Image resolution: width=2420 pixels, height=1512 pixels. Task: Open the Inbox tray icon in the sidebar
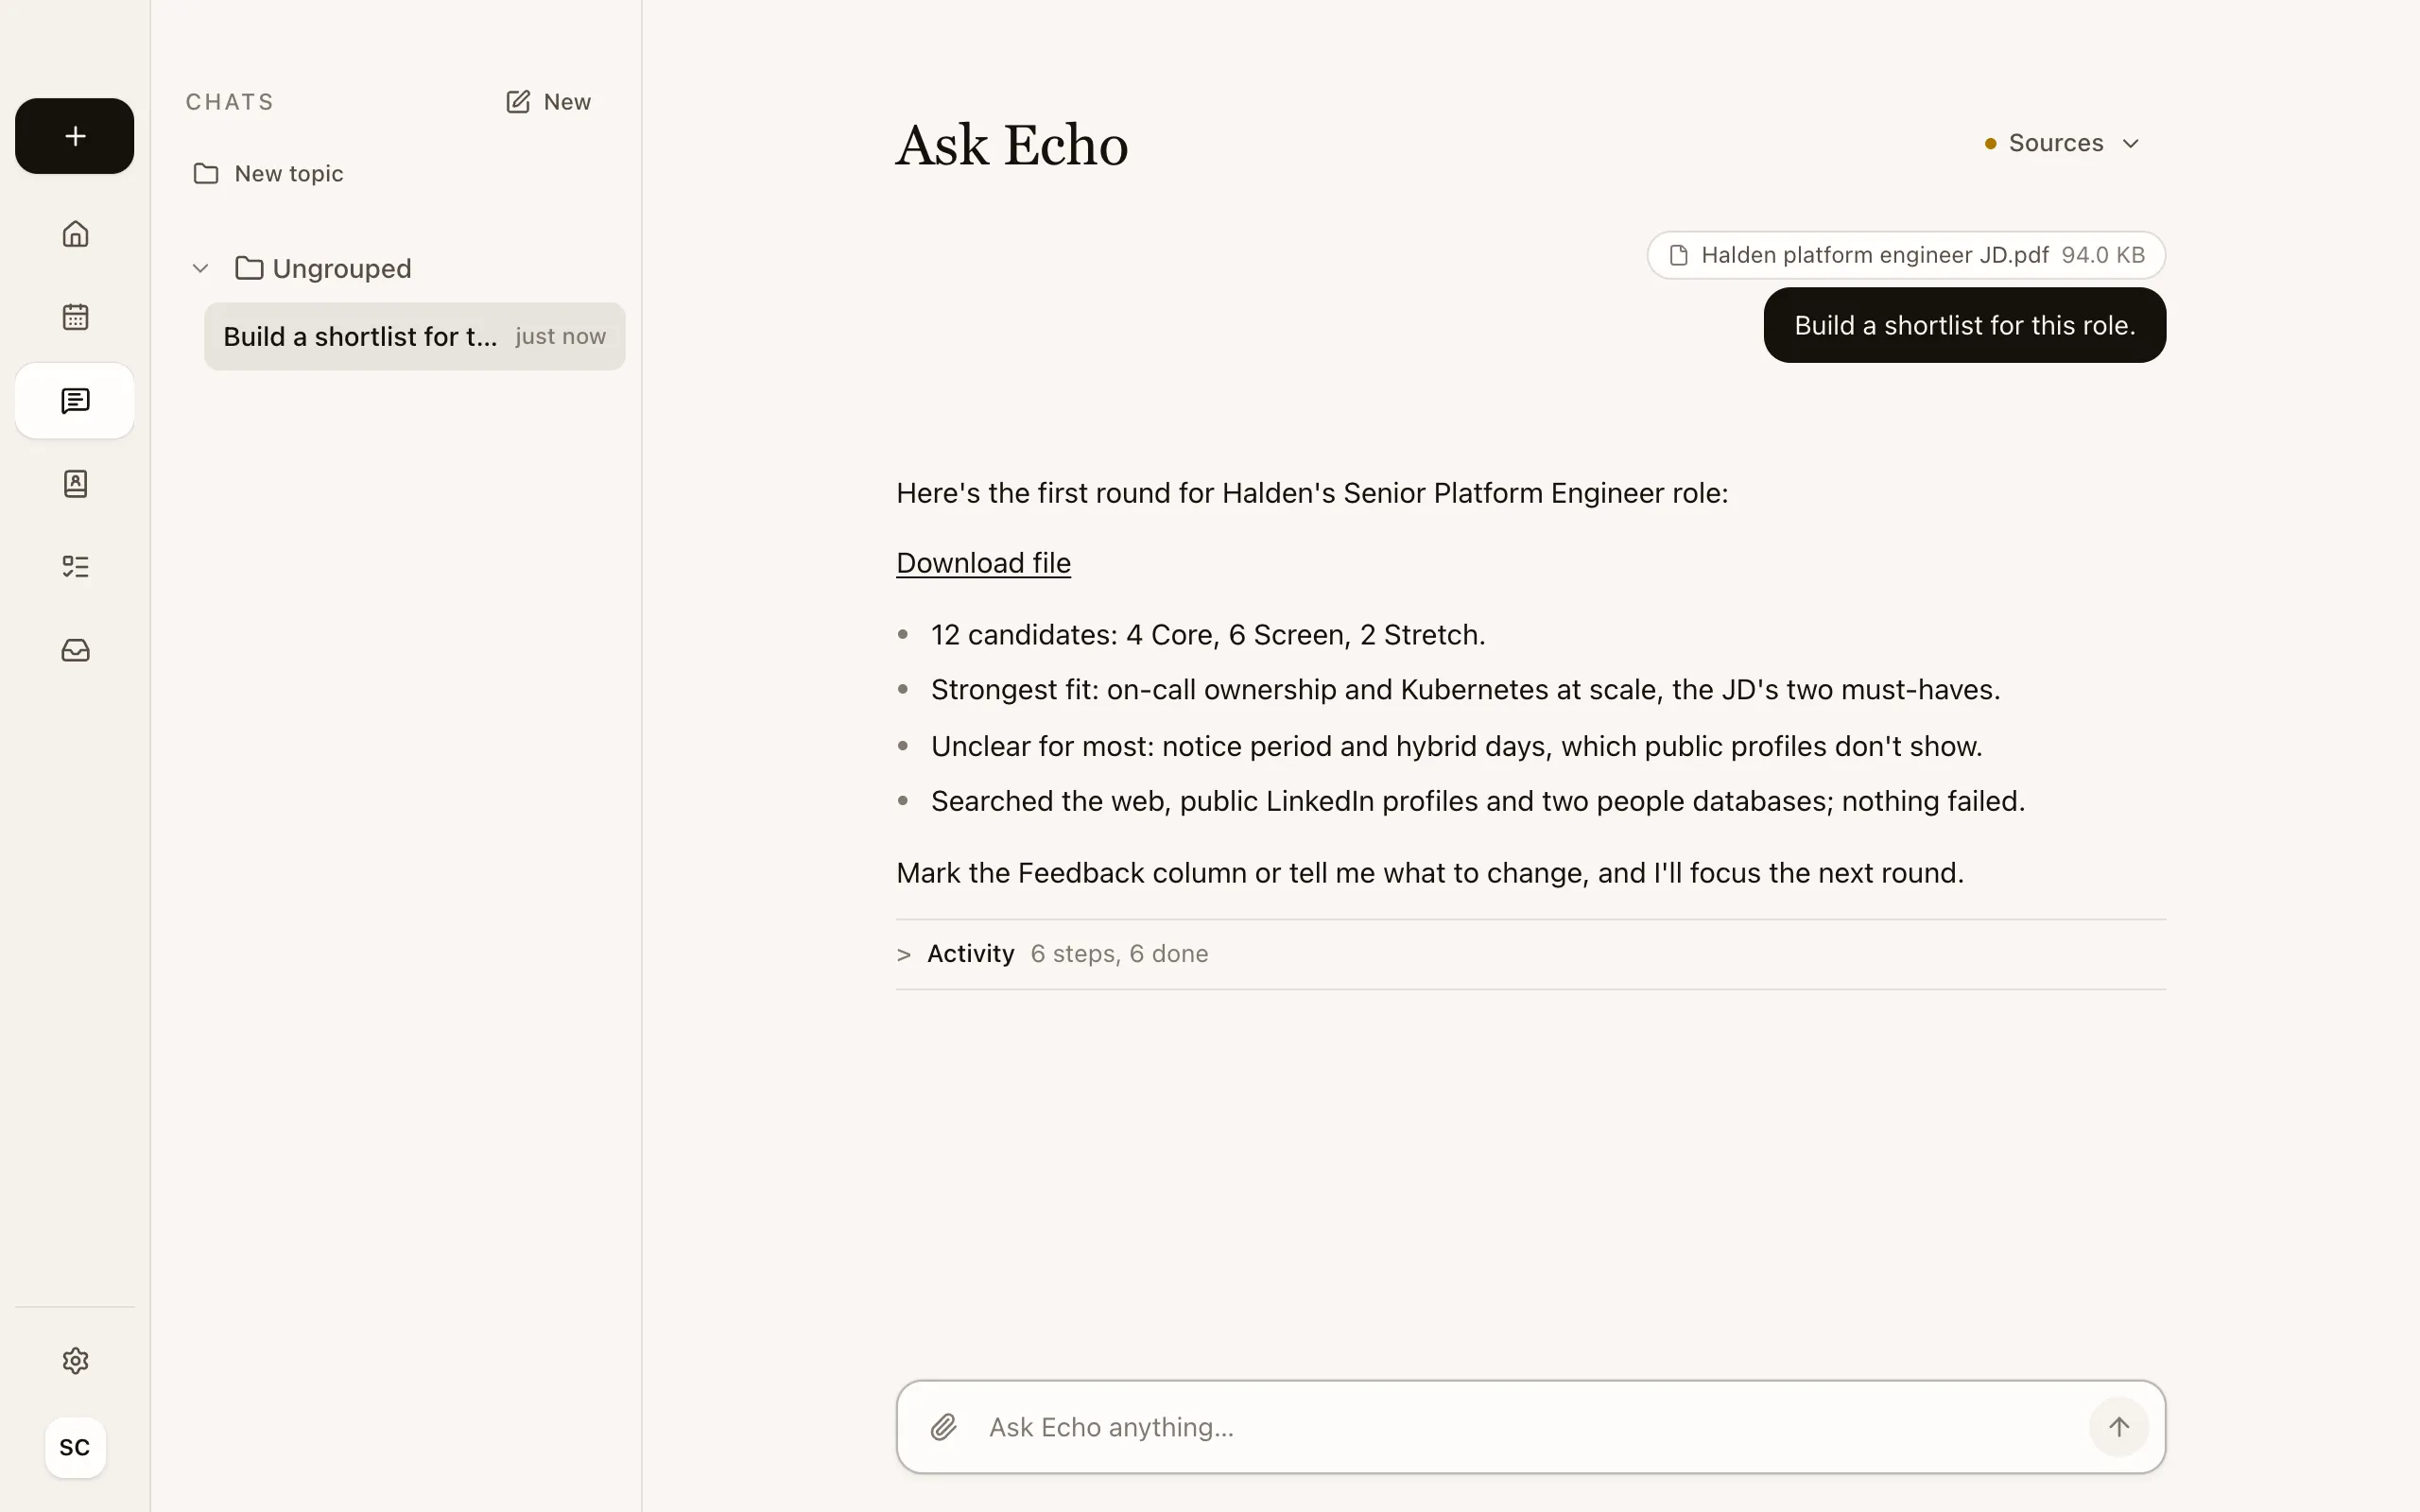pyautogui.click(x=75, y=650)
